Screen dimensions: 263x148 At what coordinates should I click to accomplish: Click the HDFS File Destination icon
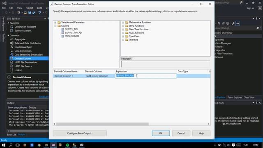coord(12,62)
